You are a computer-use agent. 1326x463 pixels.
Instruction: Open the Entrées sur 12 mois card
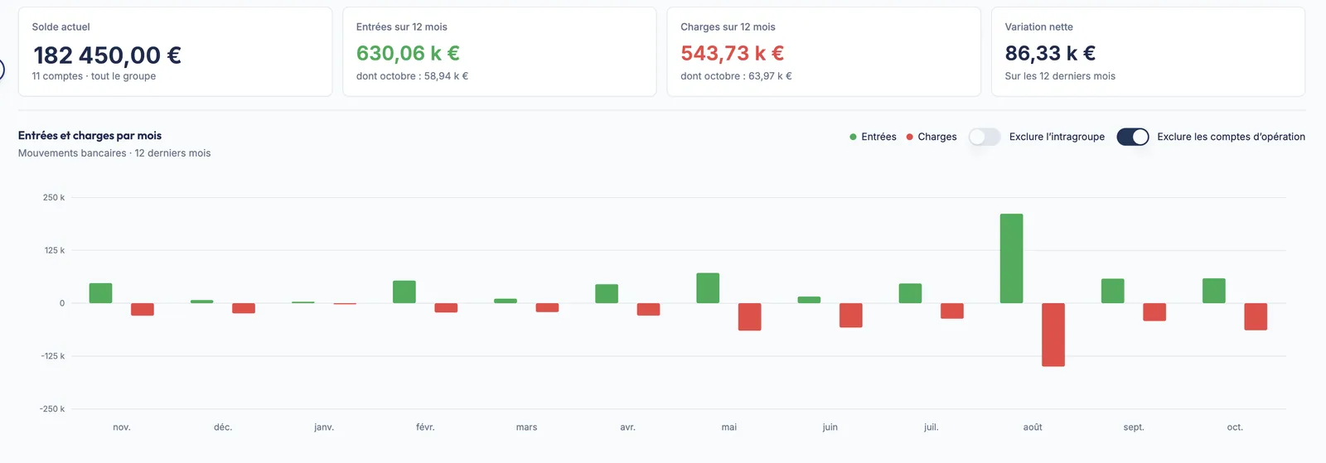499,52
